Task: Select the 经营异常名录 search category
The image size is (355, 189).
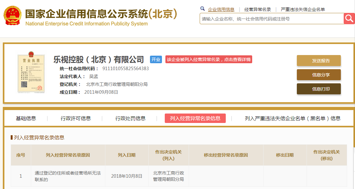Action: (x=258, y=9)
